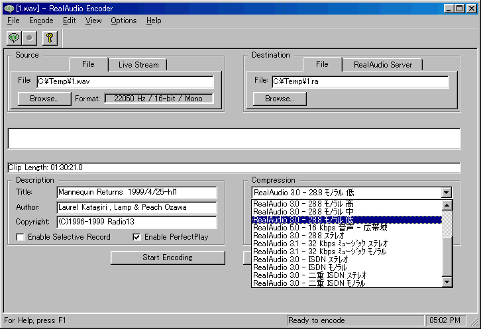
Task: Choose RealAudio 3.0 - 28.8 ステレオ
Action: [x=347, y=236]
